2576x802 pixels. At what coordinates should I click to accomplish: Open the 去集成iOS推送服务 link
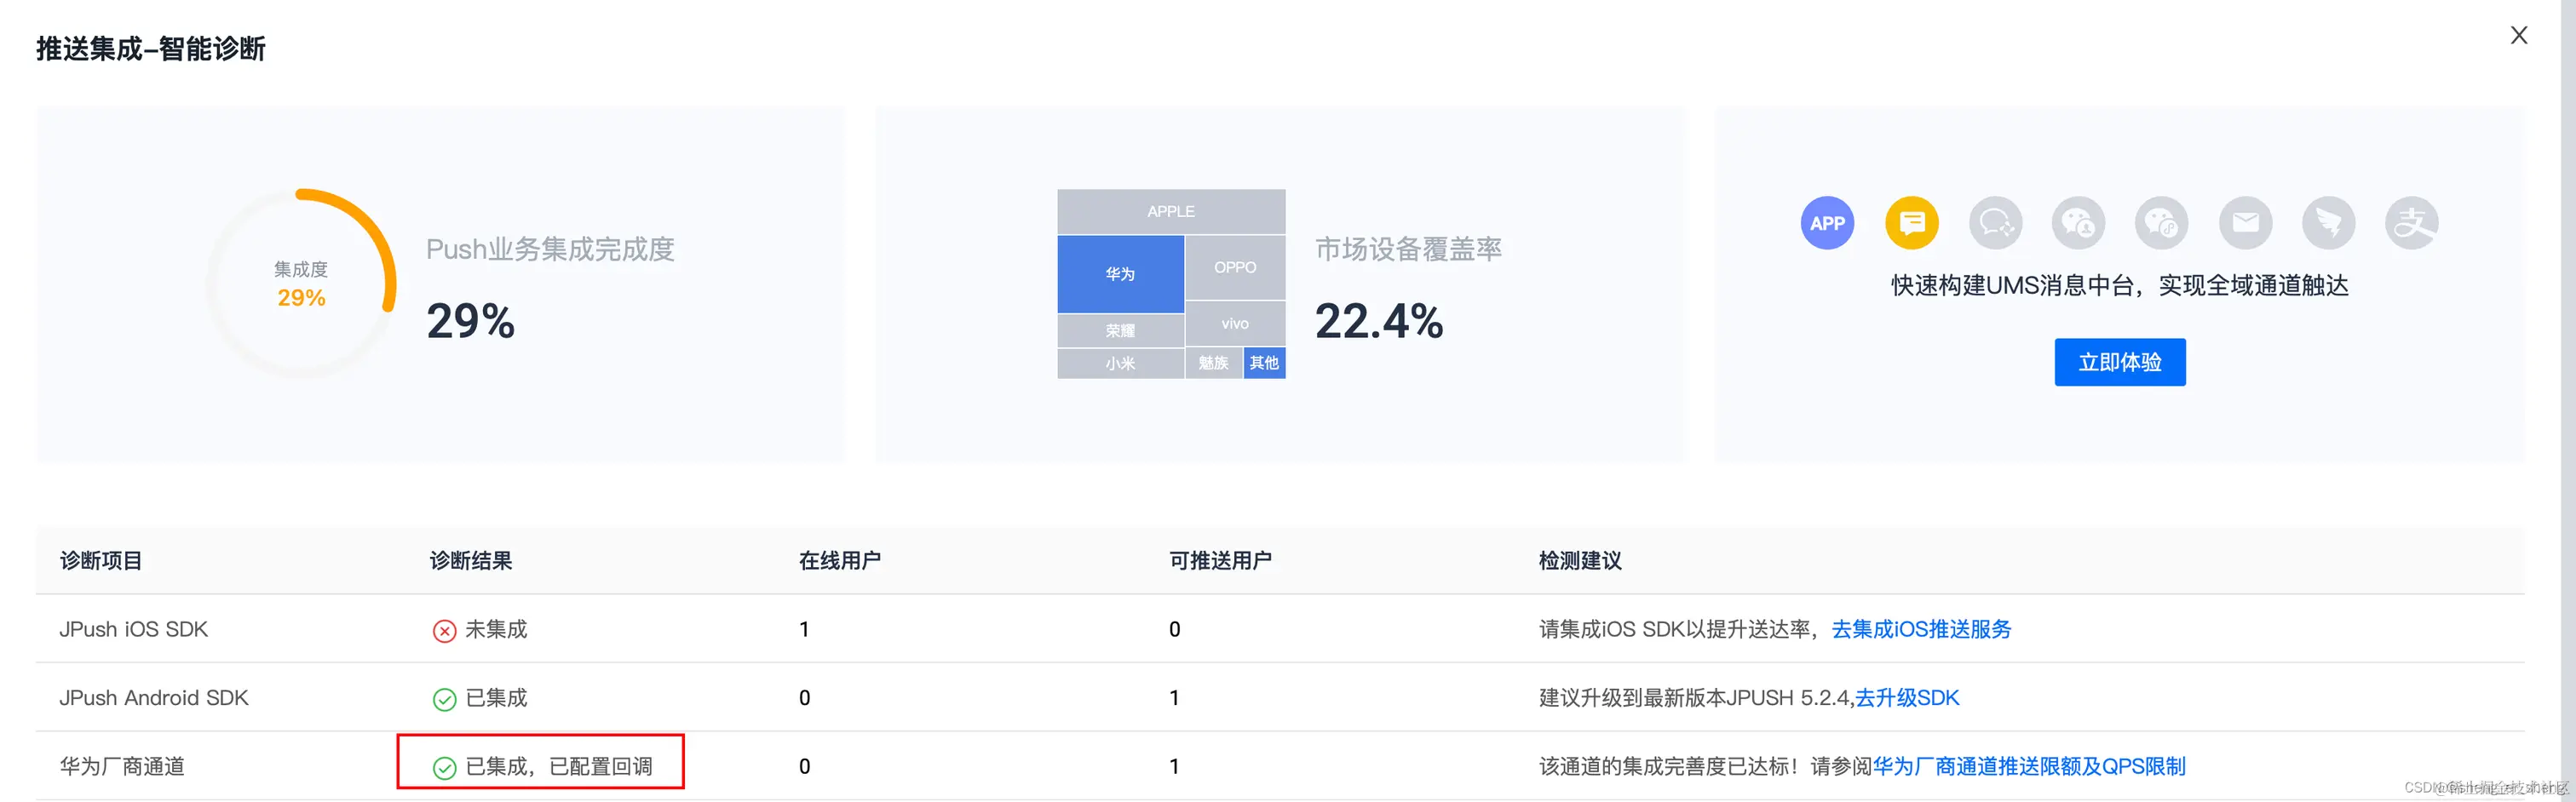1920,629
